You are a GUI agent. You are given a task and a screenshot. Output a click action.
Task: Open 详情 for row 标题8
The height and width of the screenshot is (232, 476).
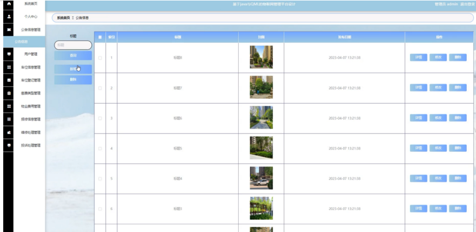419,57
